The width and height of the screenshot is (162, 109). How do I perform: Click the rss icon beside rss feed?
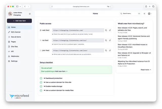pyautogui.click(x=40, y=40)
